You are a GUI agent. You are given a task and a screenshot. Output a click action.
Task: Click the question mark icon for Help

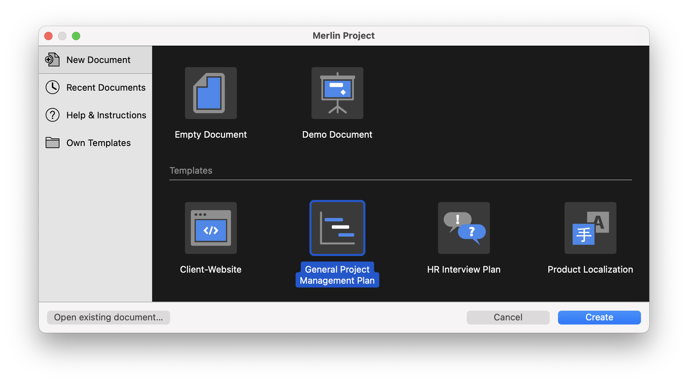pyautogui.click(x=53, y=115)
